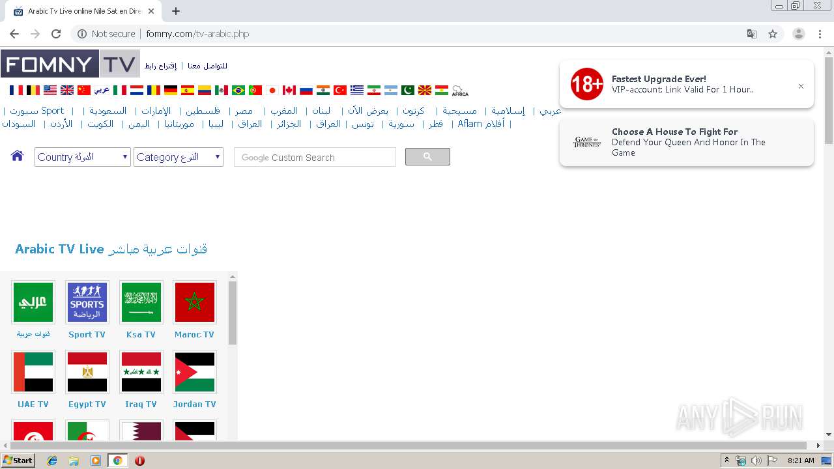Open Opera from the taskbar
This screenshot has width=834, height=469.
[139, 461]
